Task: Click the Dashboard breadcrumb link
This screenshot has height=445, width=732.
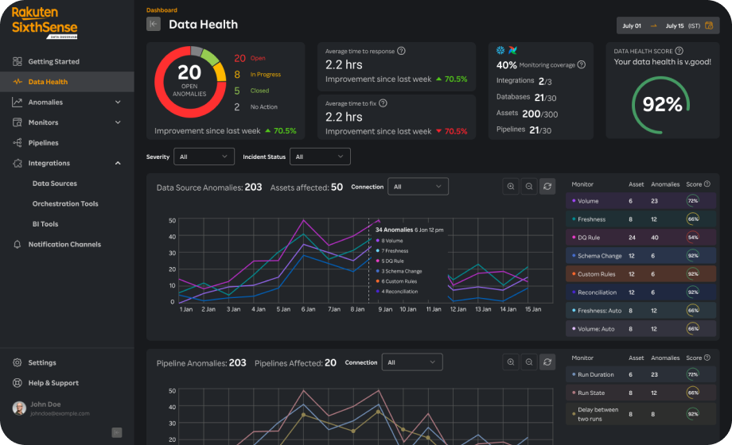Action: click(162, 10)
